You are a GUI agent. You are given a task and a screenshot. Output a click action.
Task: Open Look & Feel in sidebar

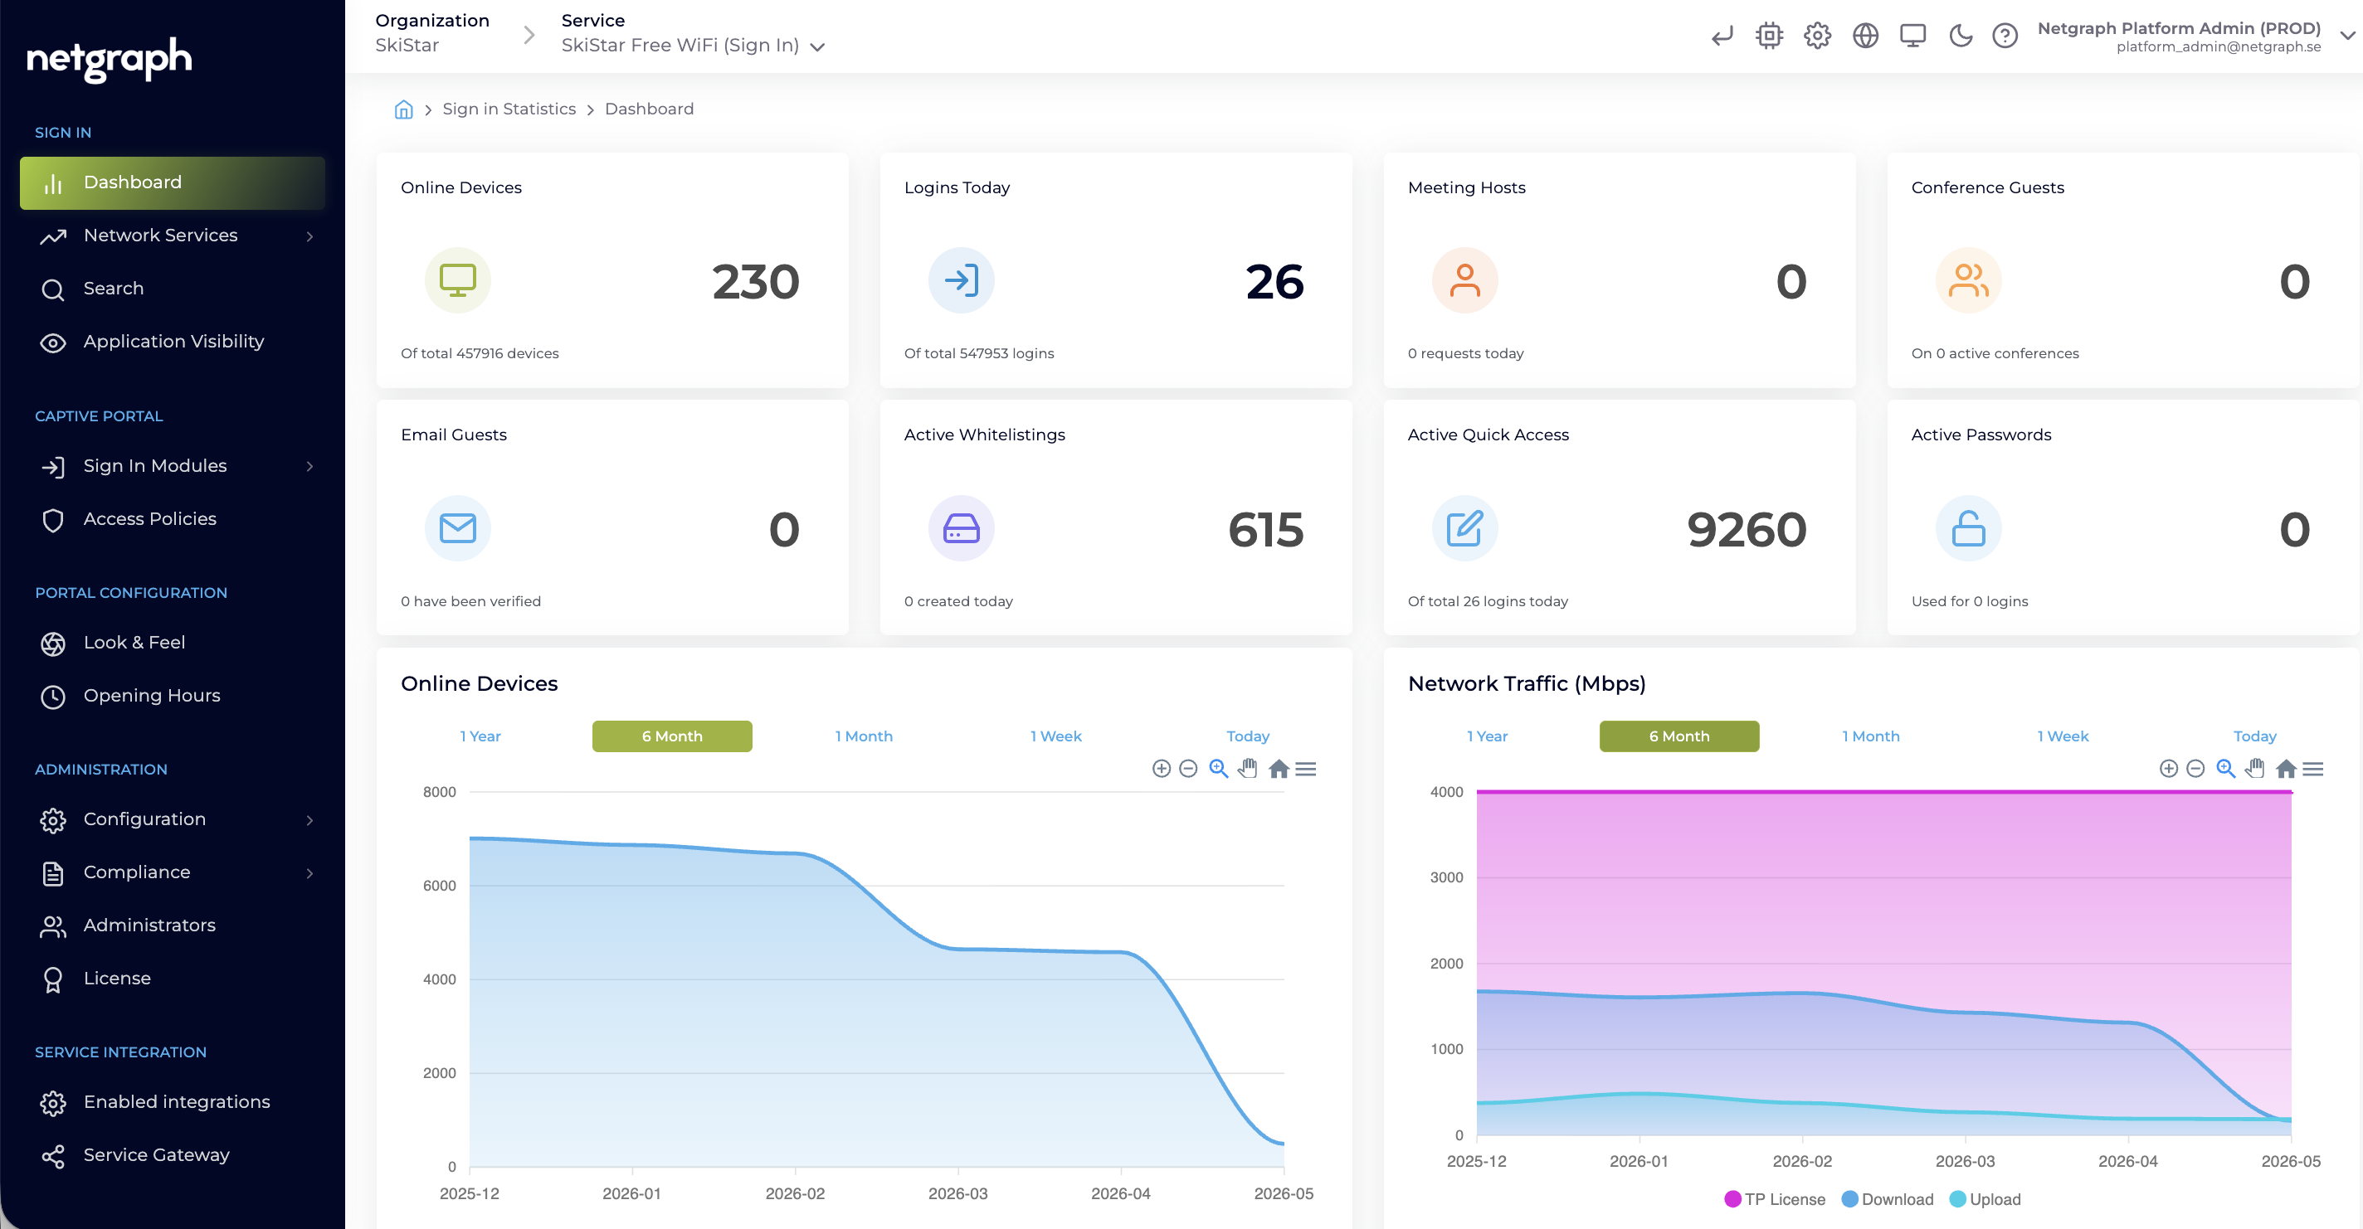[173, 643]
